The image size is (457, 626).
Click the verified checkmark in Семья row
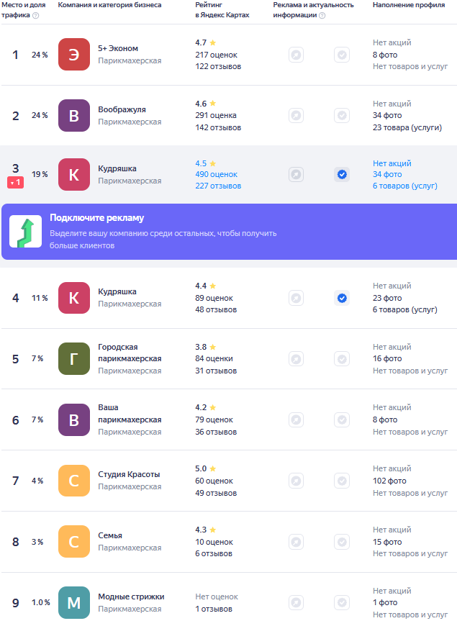pos(342,542)
